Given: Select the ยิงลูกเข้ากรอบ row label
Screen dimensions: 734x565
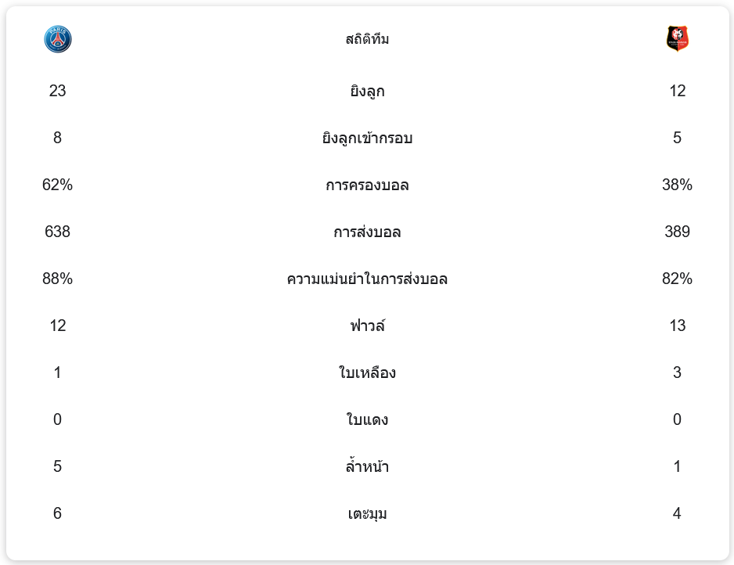Looking at the screenshot, I should (367, 139).
